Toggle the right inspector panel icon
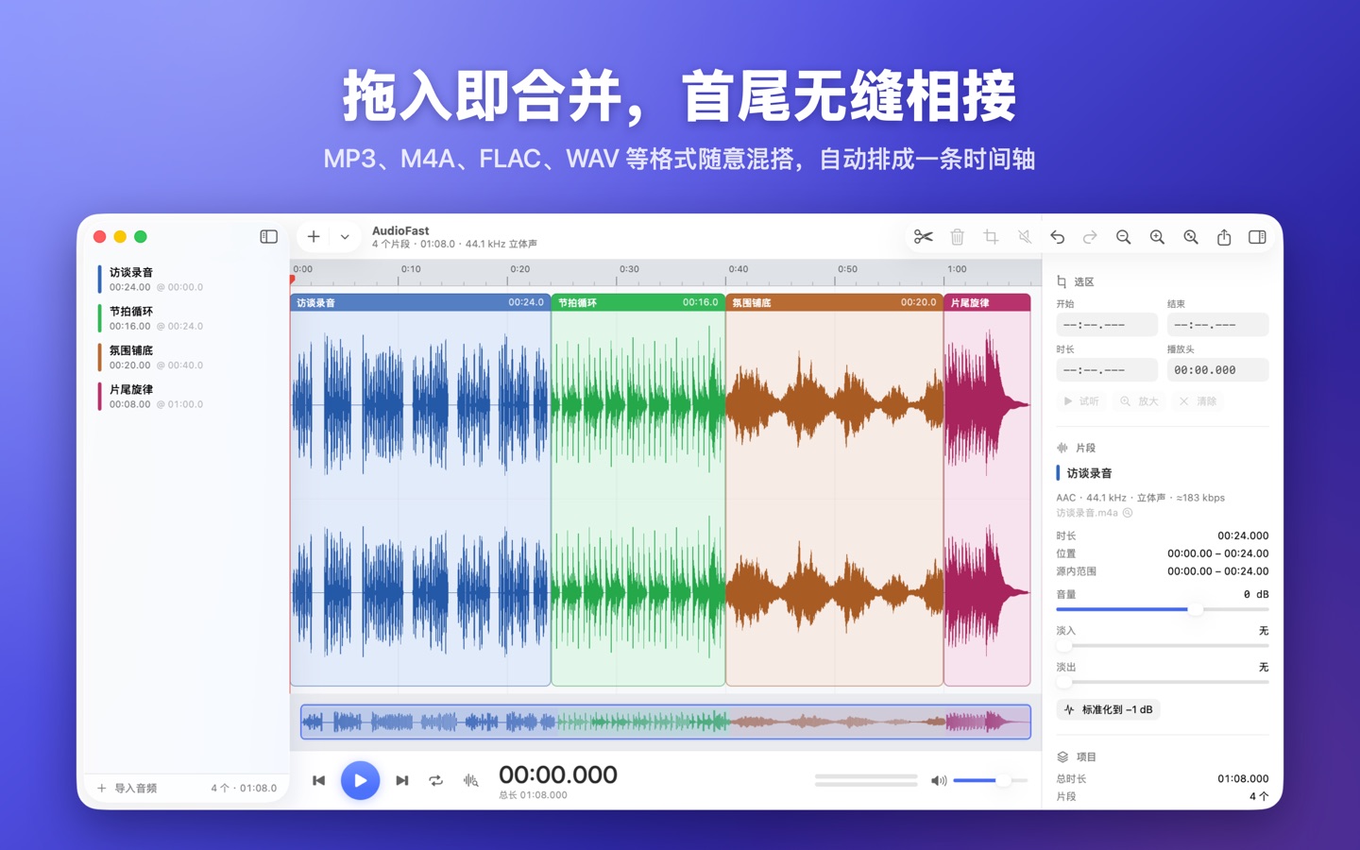Screen dimensions: 1360x850 coord(1257,237)
